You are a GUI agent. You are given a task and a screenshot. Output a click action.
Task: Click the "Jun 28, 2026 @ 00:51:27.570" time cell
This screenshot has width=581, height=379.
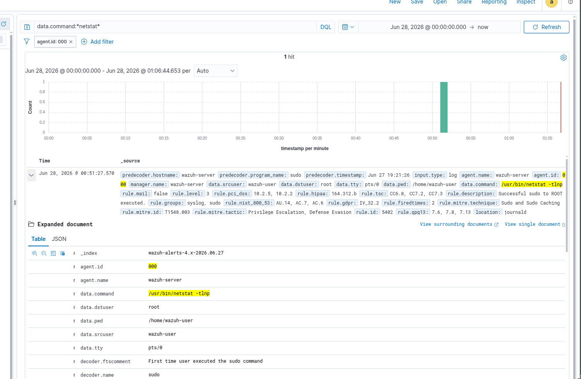[77, 173]
